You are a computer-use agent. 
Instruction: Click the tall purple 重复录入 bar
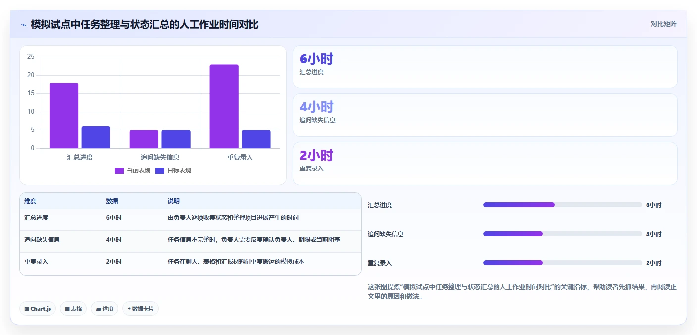tap(224, 106)
